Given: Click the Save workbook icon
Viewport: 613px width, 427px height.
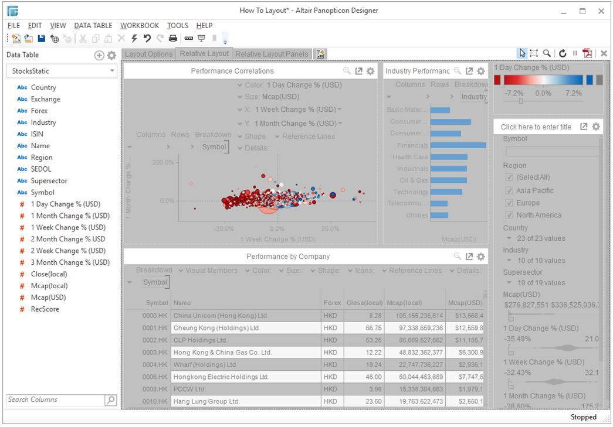Looking at the screenshot, I should [41, 39].
